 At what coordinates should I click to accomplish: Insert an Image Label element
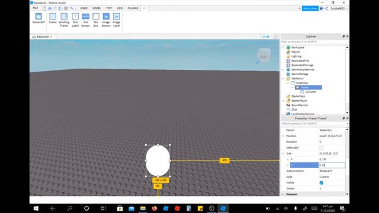click(x=116, y=20)
